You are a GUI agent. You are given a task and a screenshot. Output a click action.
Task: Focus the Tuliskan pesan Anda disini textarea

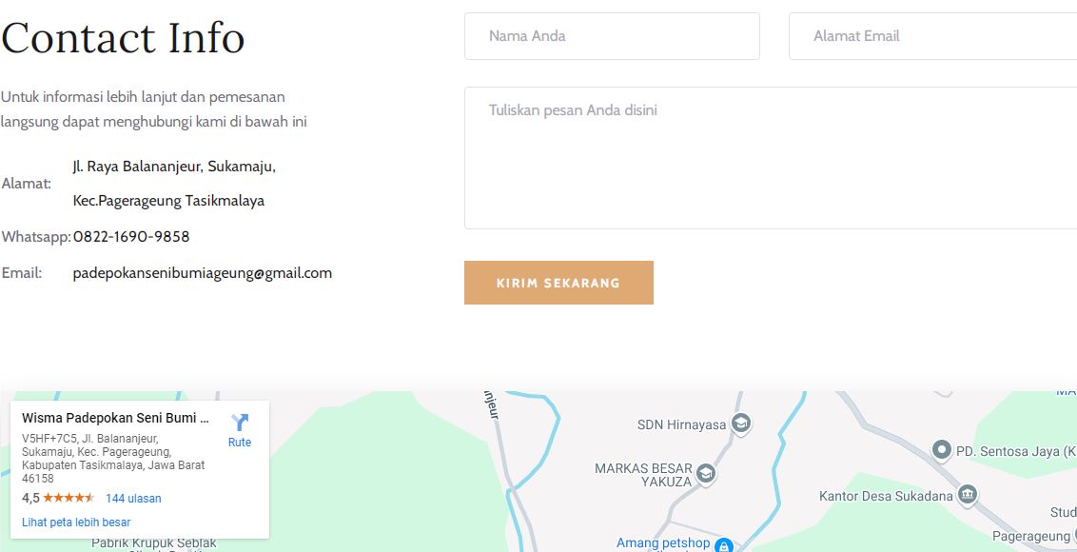[x=771, y=157]
